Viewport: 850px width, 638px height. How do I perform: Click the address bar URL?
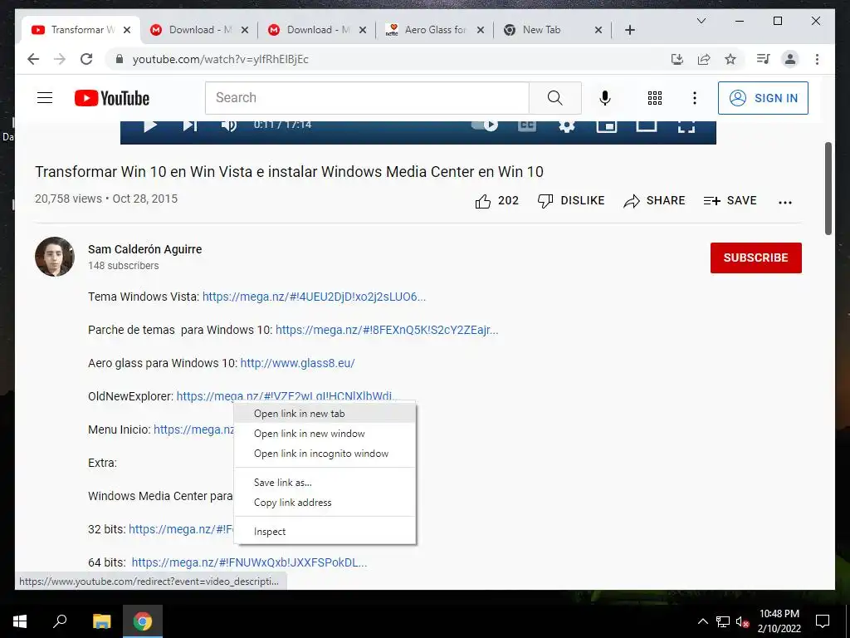[x=220, y=59]
